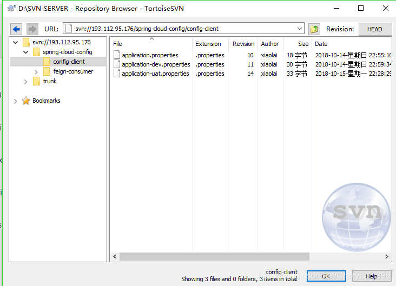This screenshot has height=286, width=396.
Task: Click the feign-consumer folder icon
Action: [47, 71]
